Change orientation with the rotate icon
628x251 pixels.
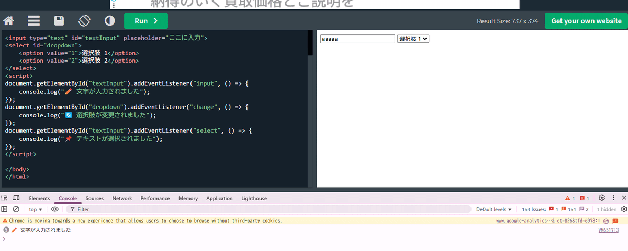point(84,21)
